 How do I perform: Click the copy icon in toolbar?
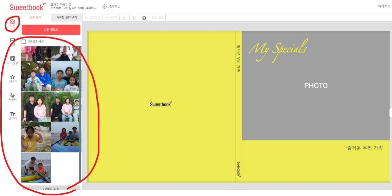(124, 18)
